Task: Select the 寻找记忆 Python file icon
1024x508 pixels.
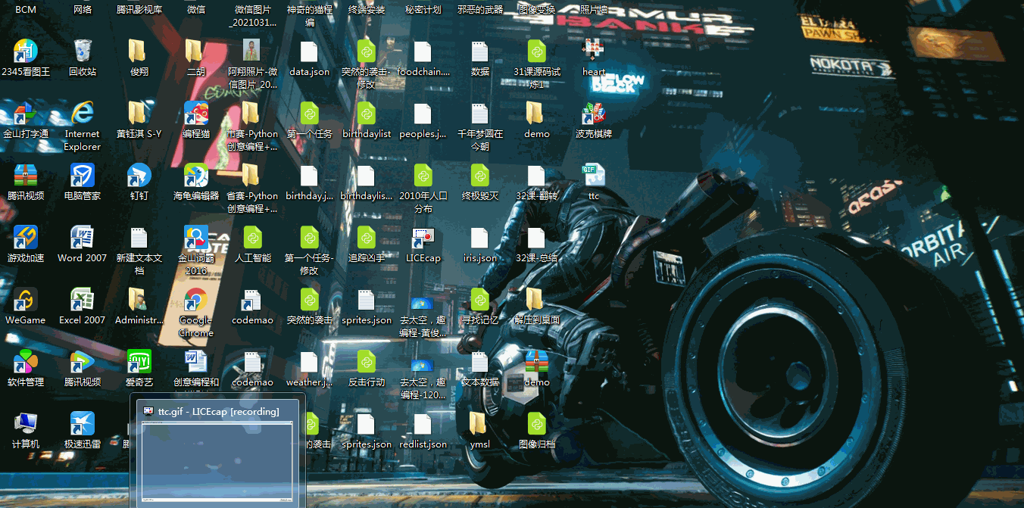Action: tap(480, 300)
